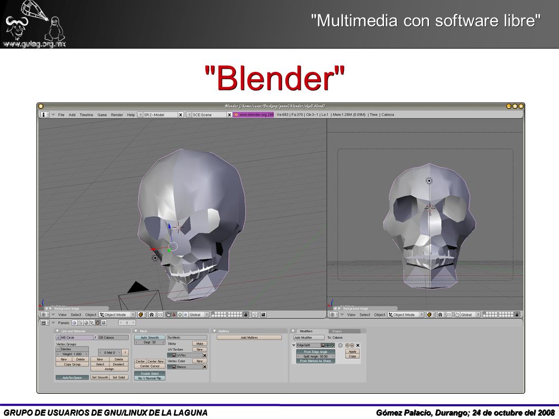559x419 pixels.
Task: Click left viewport render preview icon
Action: 264,314
